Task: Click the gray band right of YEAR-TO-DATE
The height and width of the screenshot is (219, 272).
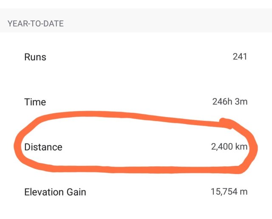Action: [x=170, y=24]
